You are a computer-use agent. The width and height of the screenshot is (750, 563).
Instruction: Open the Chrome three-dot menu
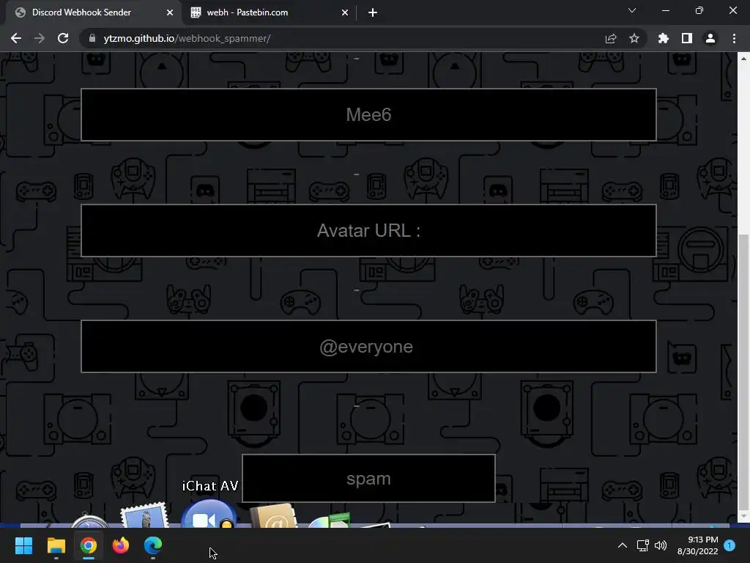pyautogui.click(x=734, y=38)
